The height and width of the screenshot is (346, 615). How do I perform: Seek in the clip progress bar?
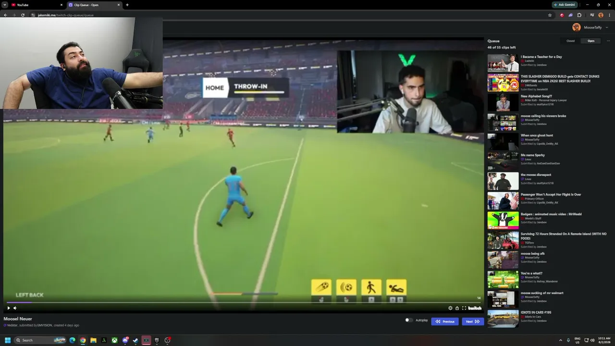(x=244, y=302)
